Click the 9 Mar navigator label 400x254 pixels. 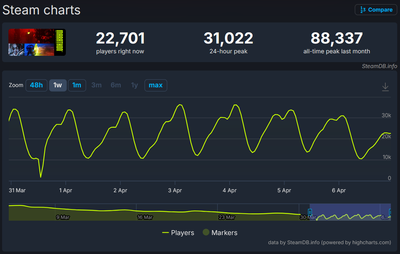tap(63, 217)
